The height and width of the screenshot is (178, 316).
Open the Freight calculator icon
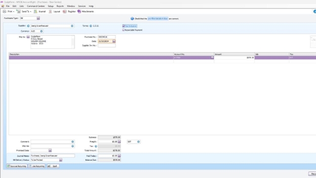click(119, 142)
